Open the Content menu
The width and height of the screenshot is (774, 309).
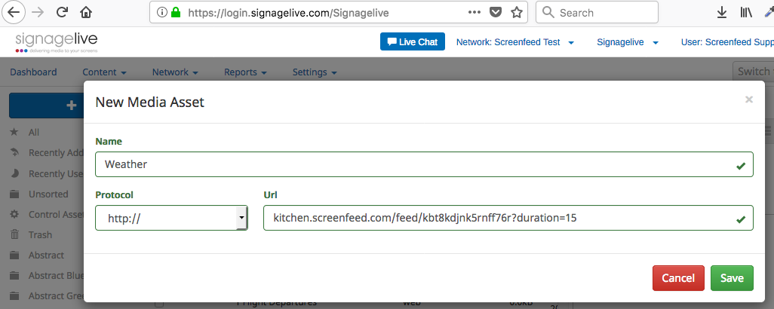104,72
